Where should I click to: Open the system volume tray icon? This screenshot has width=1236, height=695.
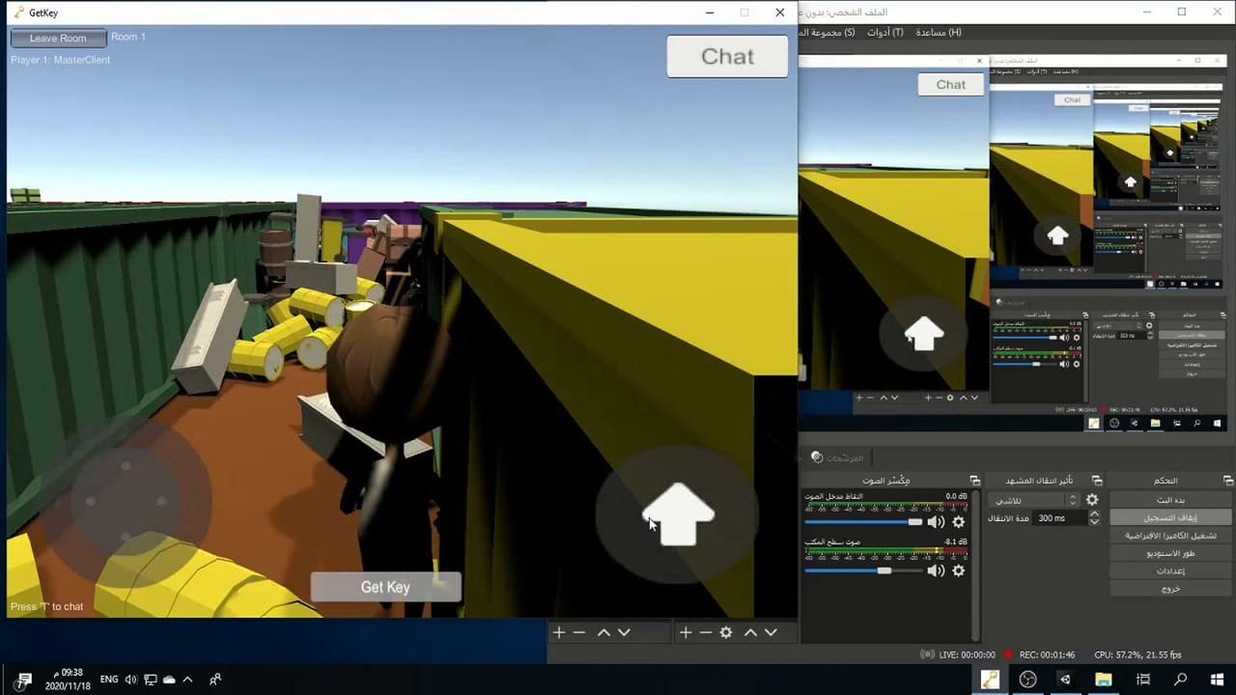131,680
